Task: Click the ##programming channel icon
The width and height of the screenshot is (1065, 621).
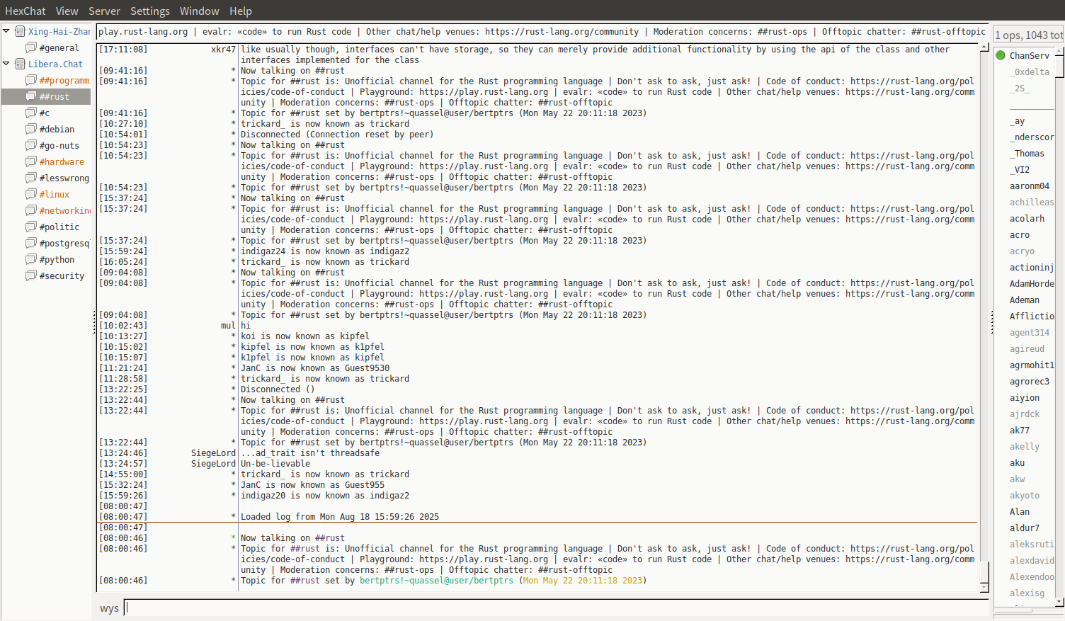Action: click(x=31, y=80)
